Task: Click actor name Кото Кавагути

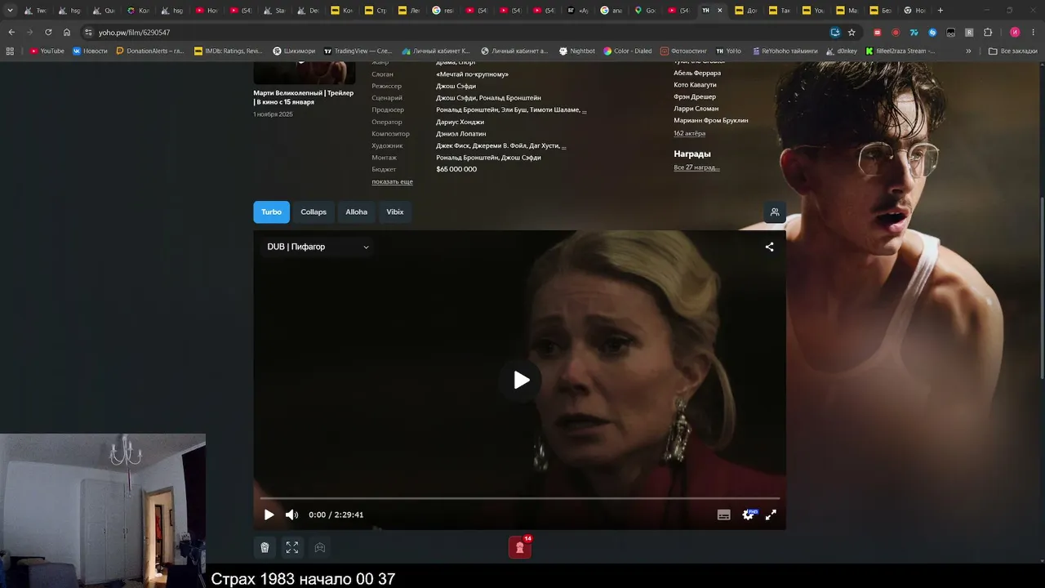Action: (695, 85)
